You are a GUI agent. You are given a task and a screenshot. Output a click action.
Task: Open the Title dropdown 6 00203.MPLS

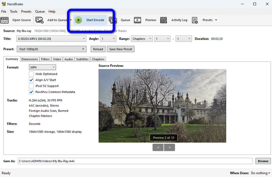pyautogui.click(x=51, y=39)
